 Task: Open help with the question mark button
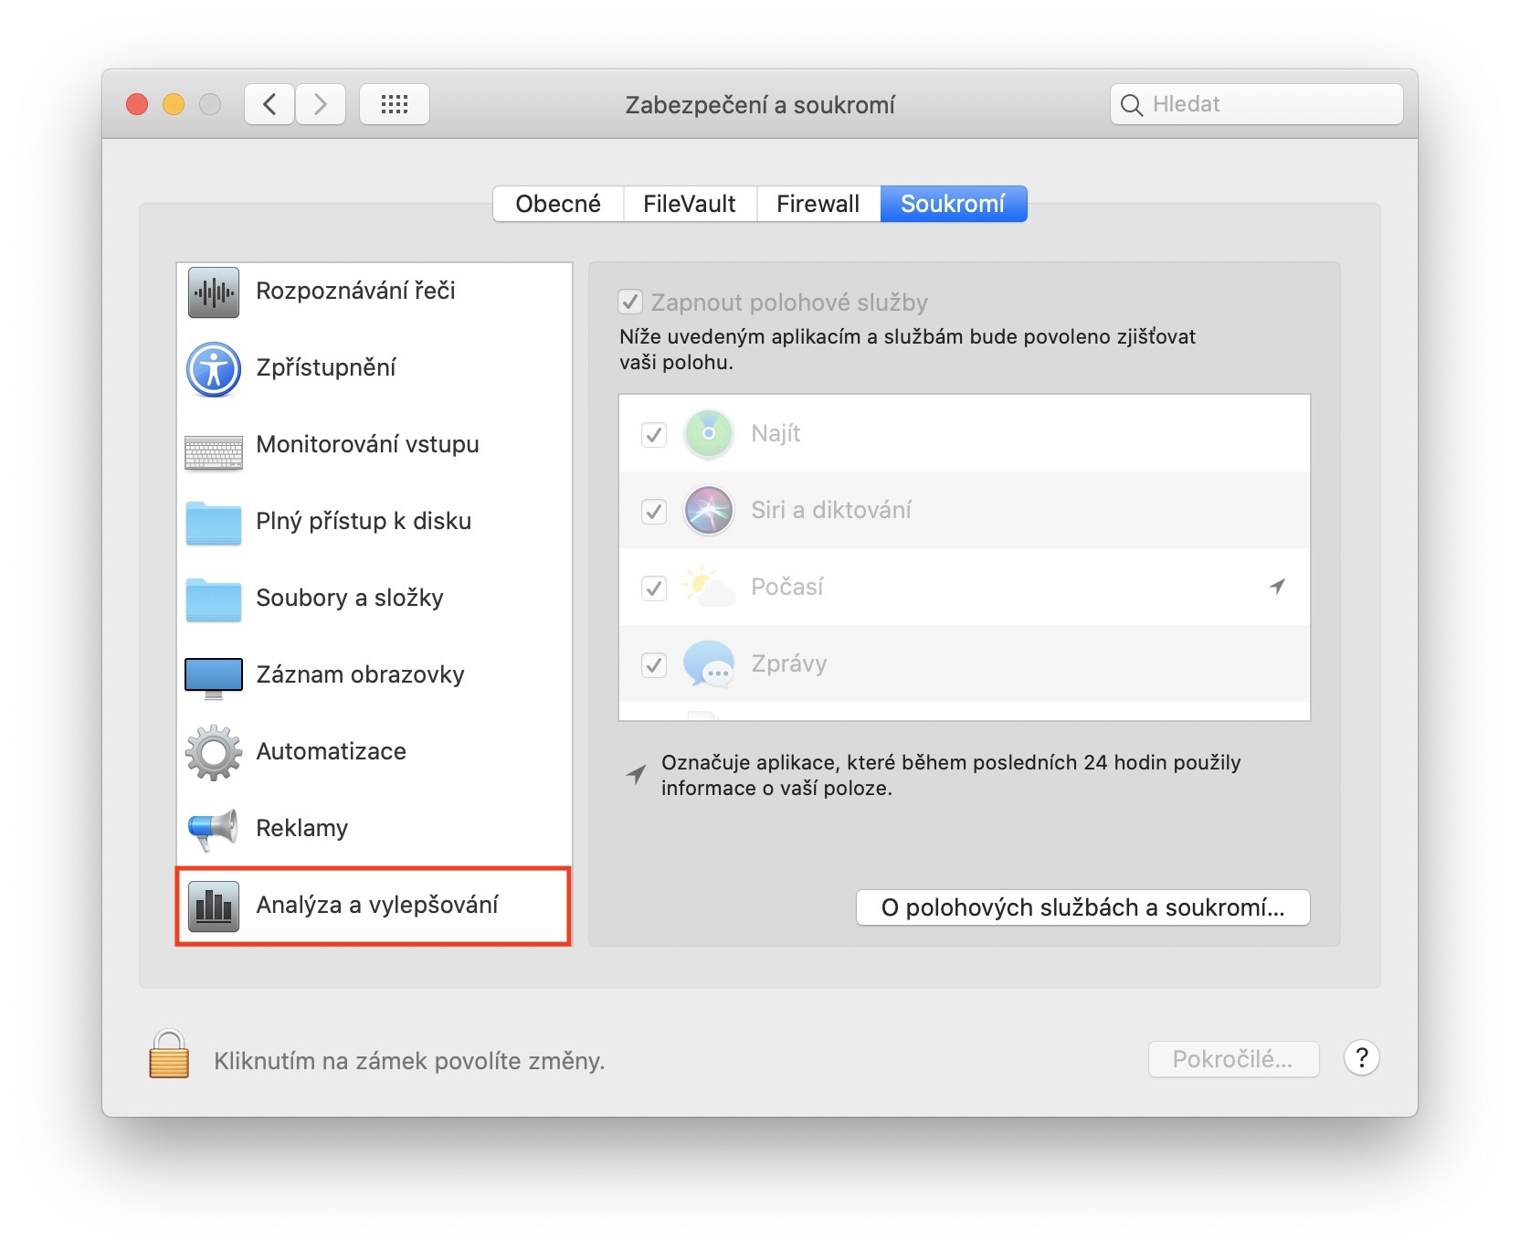[1362, 1058]
